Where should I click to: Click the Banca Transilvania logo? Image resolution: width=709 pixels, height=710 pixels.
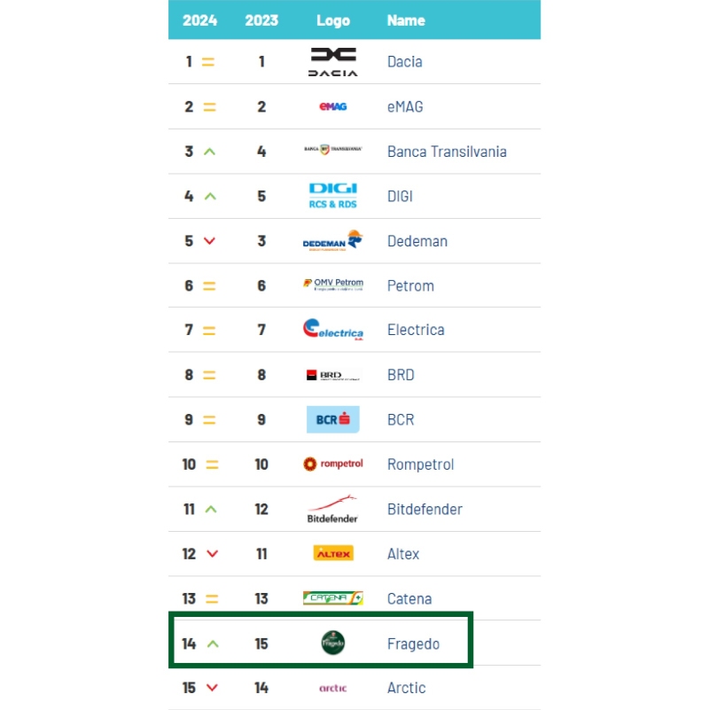pos(333,151)
